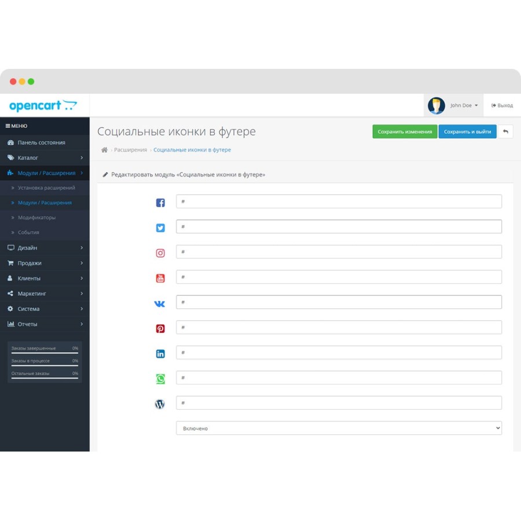Click the Pinterest icon
The image size is (521, 521).
pyautogui.click(x=160, y=329)
